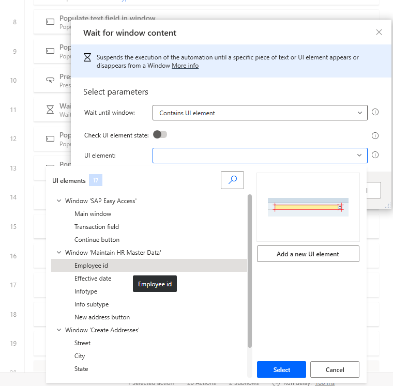Click Window 'Maintain HR Master Data' tree label
The image size is (393, 386).
pyautogui.click(x=113, y=253)
